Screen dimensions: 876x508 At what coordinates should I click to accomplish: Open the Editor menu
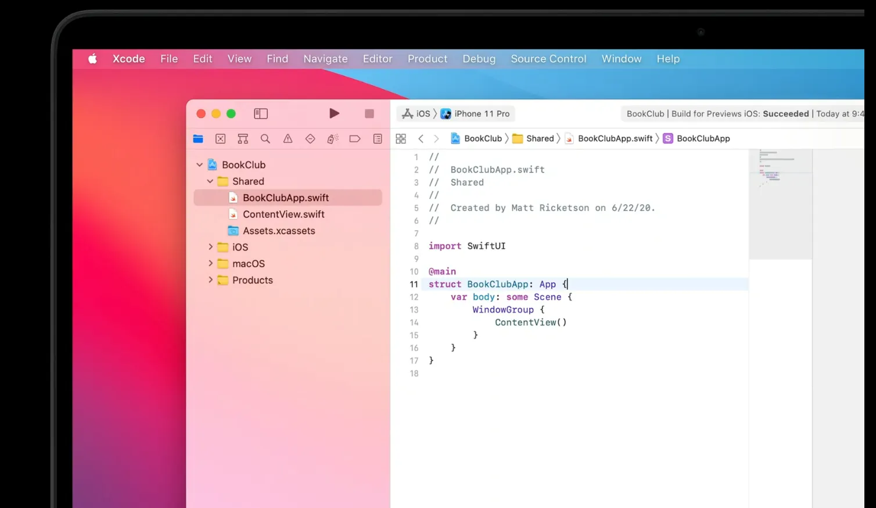[x=378, y=59]
